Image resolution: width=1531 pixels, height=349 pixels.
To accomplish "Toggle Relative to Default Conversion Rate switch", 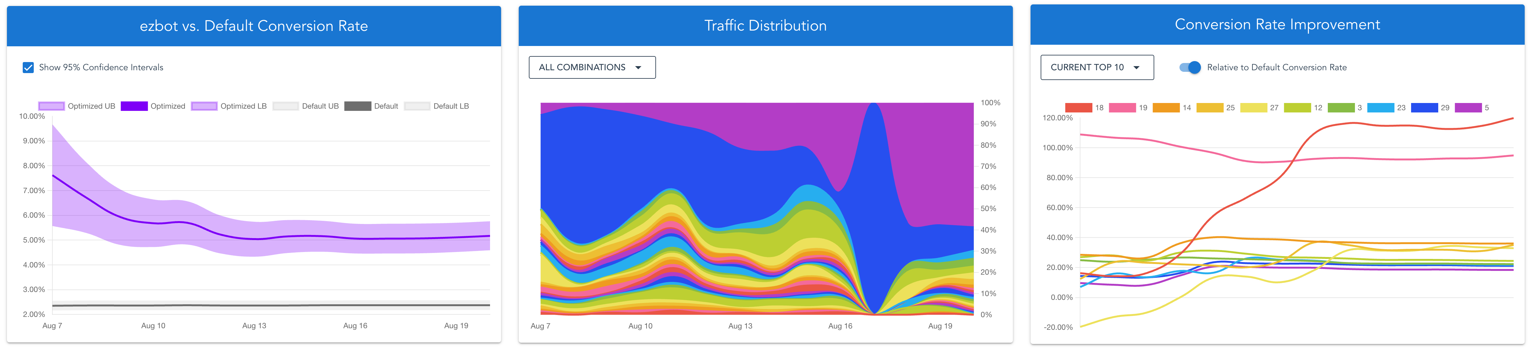I will 1190,68.
